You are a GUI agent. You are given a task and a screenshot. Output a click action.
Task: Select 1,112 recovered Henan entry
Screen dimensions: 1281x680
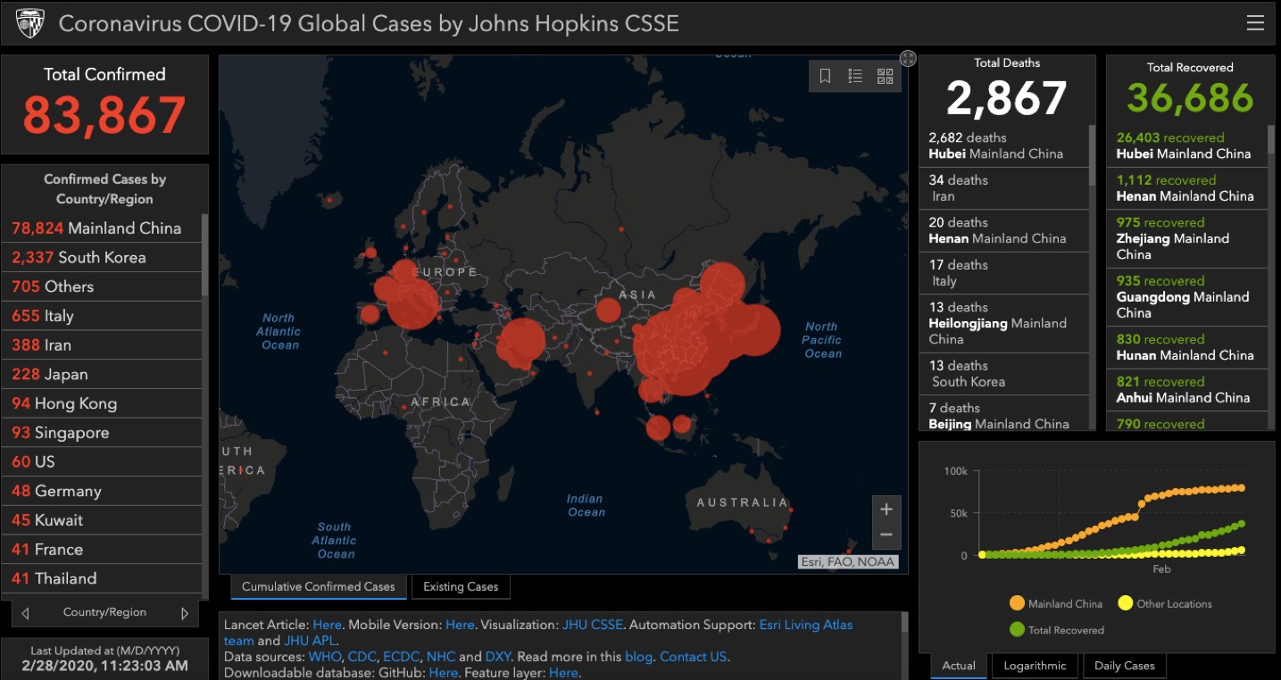(1187, 188)
